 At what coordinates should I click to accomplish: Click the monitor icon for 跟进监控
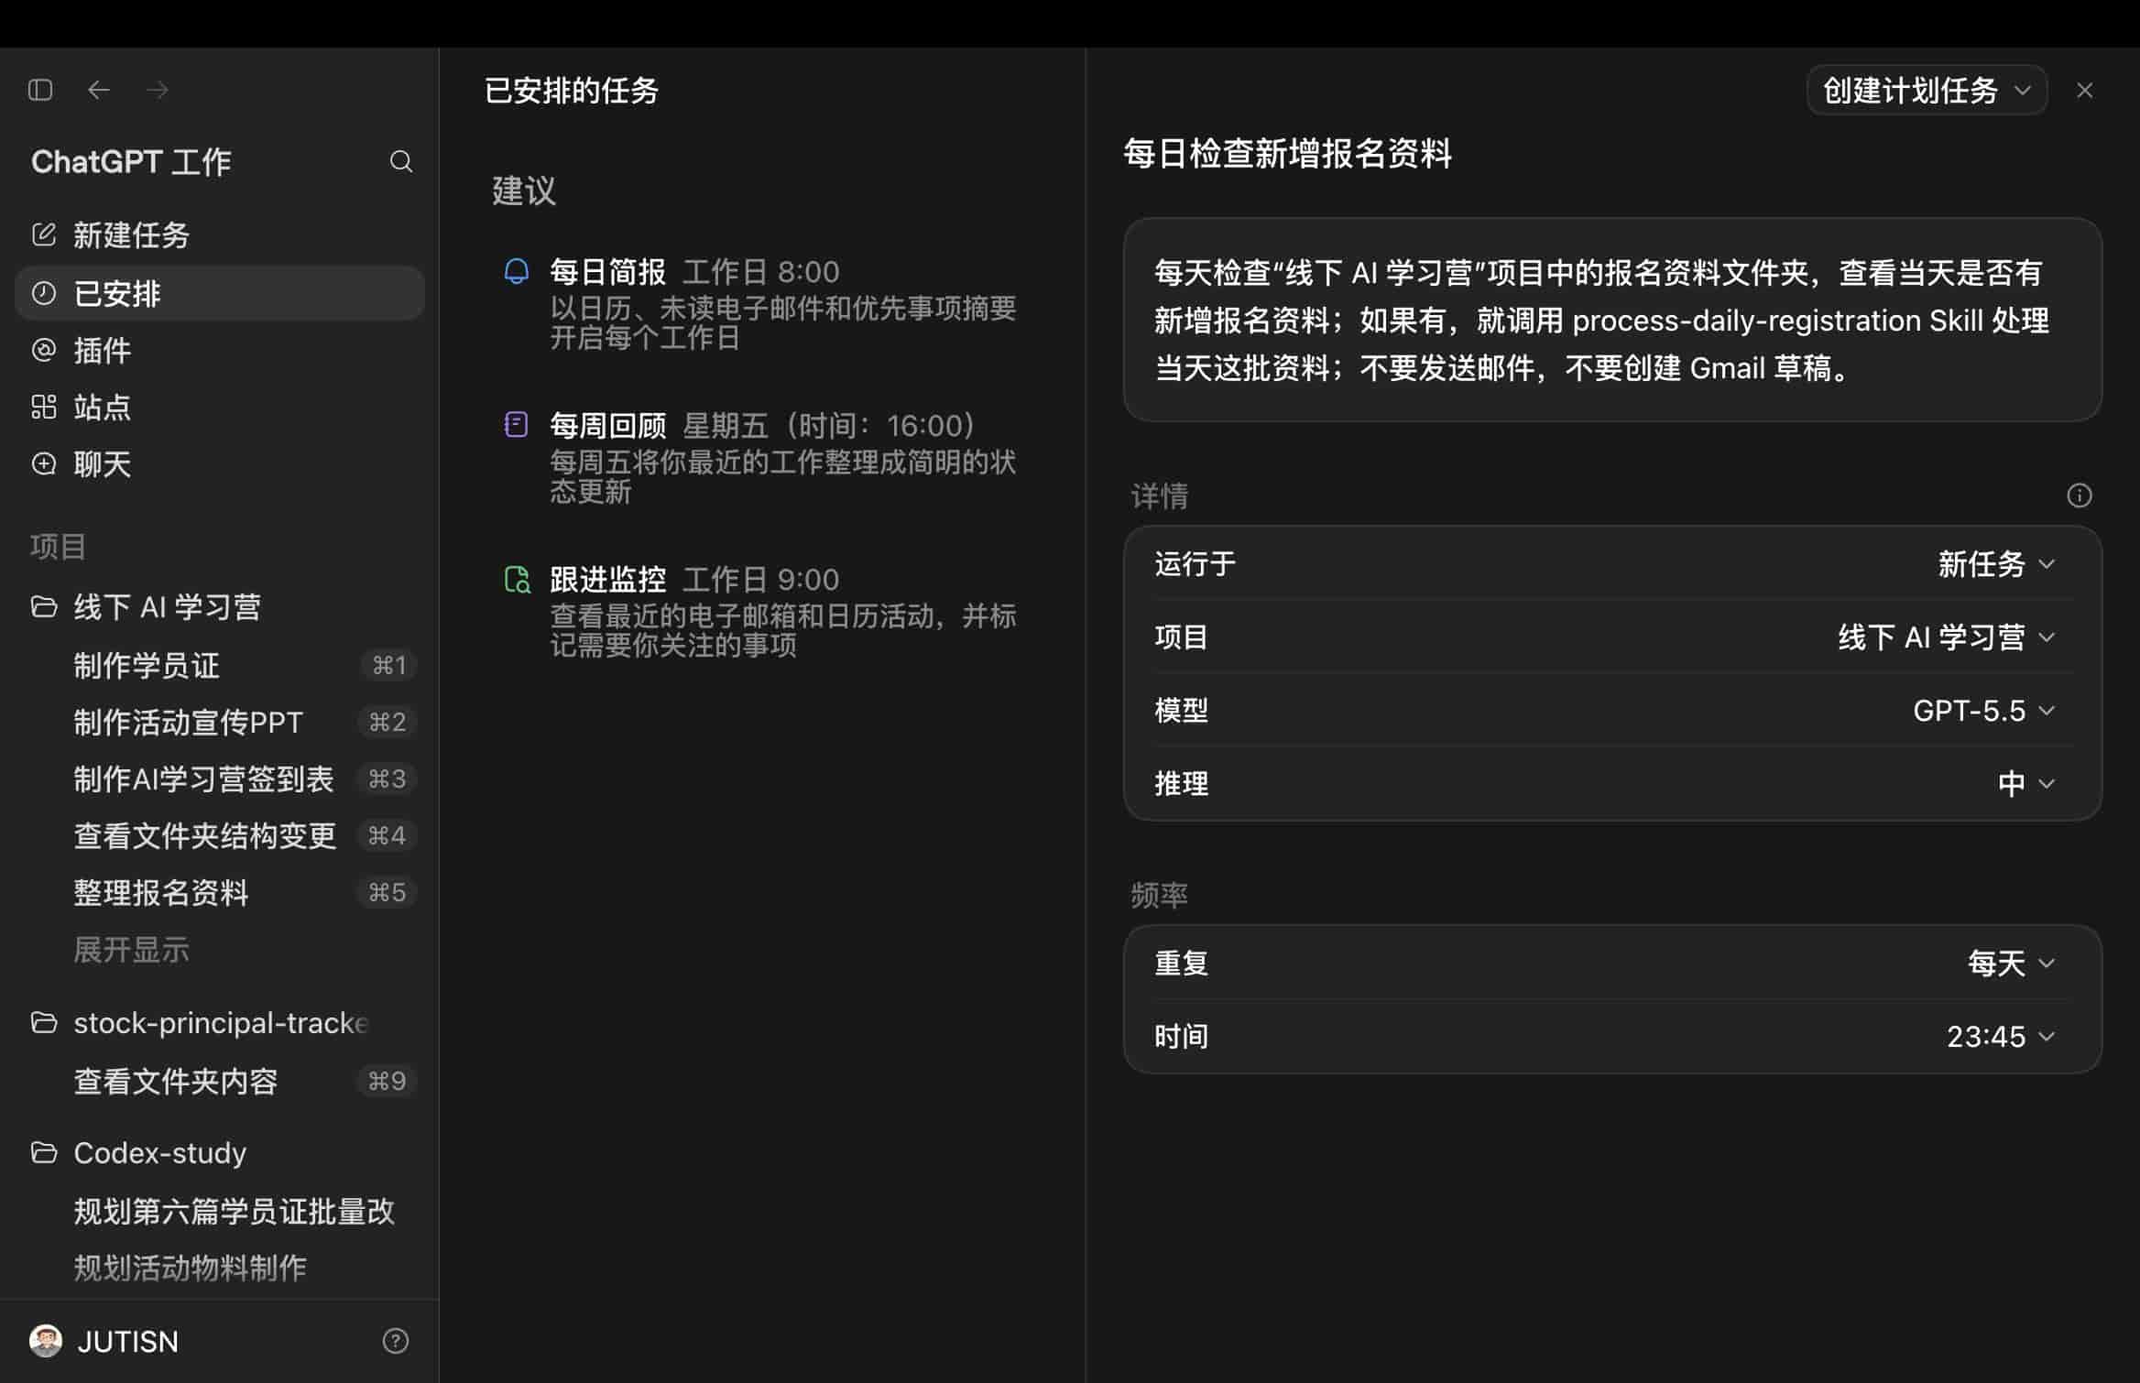tap(518, 579)
